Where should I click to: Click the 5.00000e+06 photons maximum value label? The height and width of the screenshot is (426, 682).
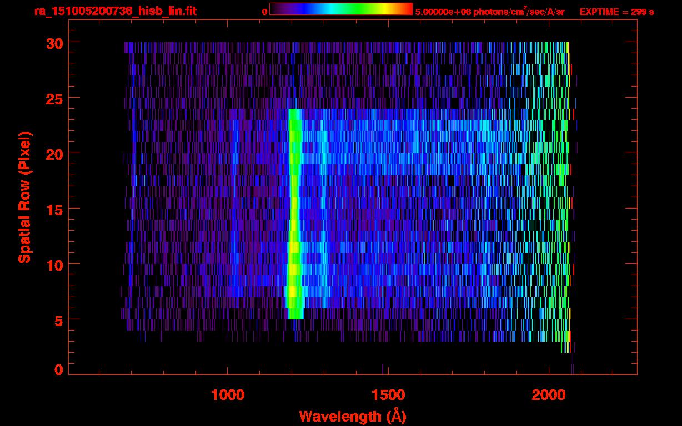(x=489, y=12)
